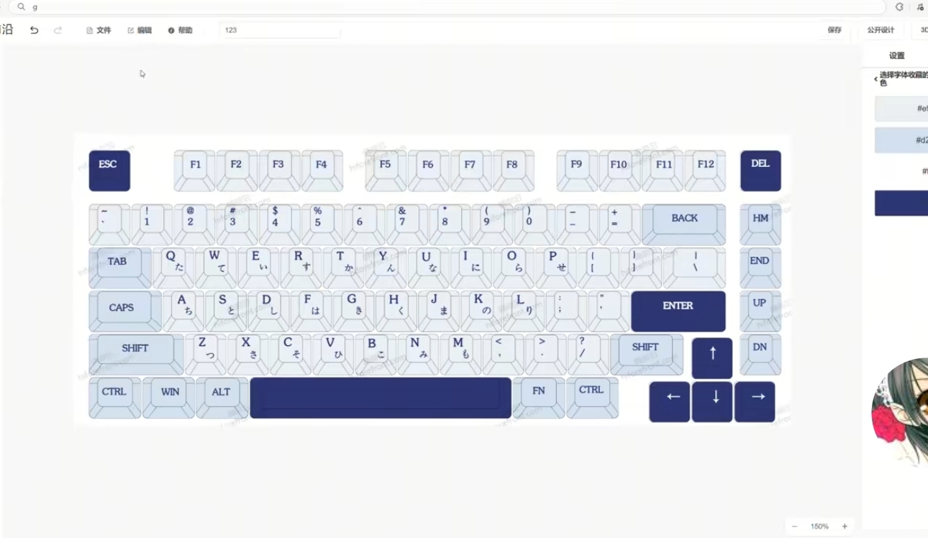Click the browser media control icon
This screenshot has width=928, height=538.
coord(920,6)
